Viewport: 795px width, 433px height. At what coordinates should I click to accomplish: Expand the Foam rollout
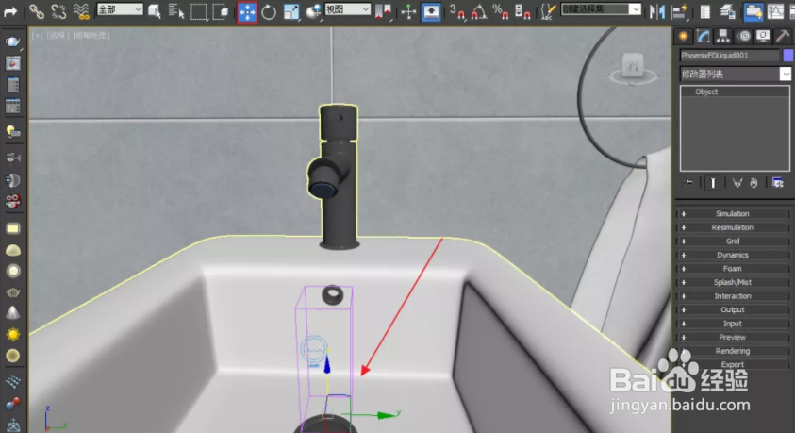click(733, 269)
